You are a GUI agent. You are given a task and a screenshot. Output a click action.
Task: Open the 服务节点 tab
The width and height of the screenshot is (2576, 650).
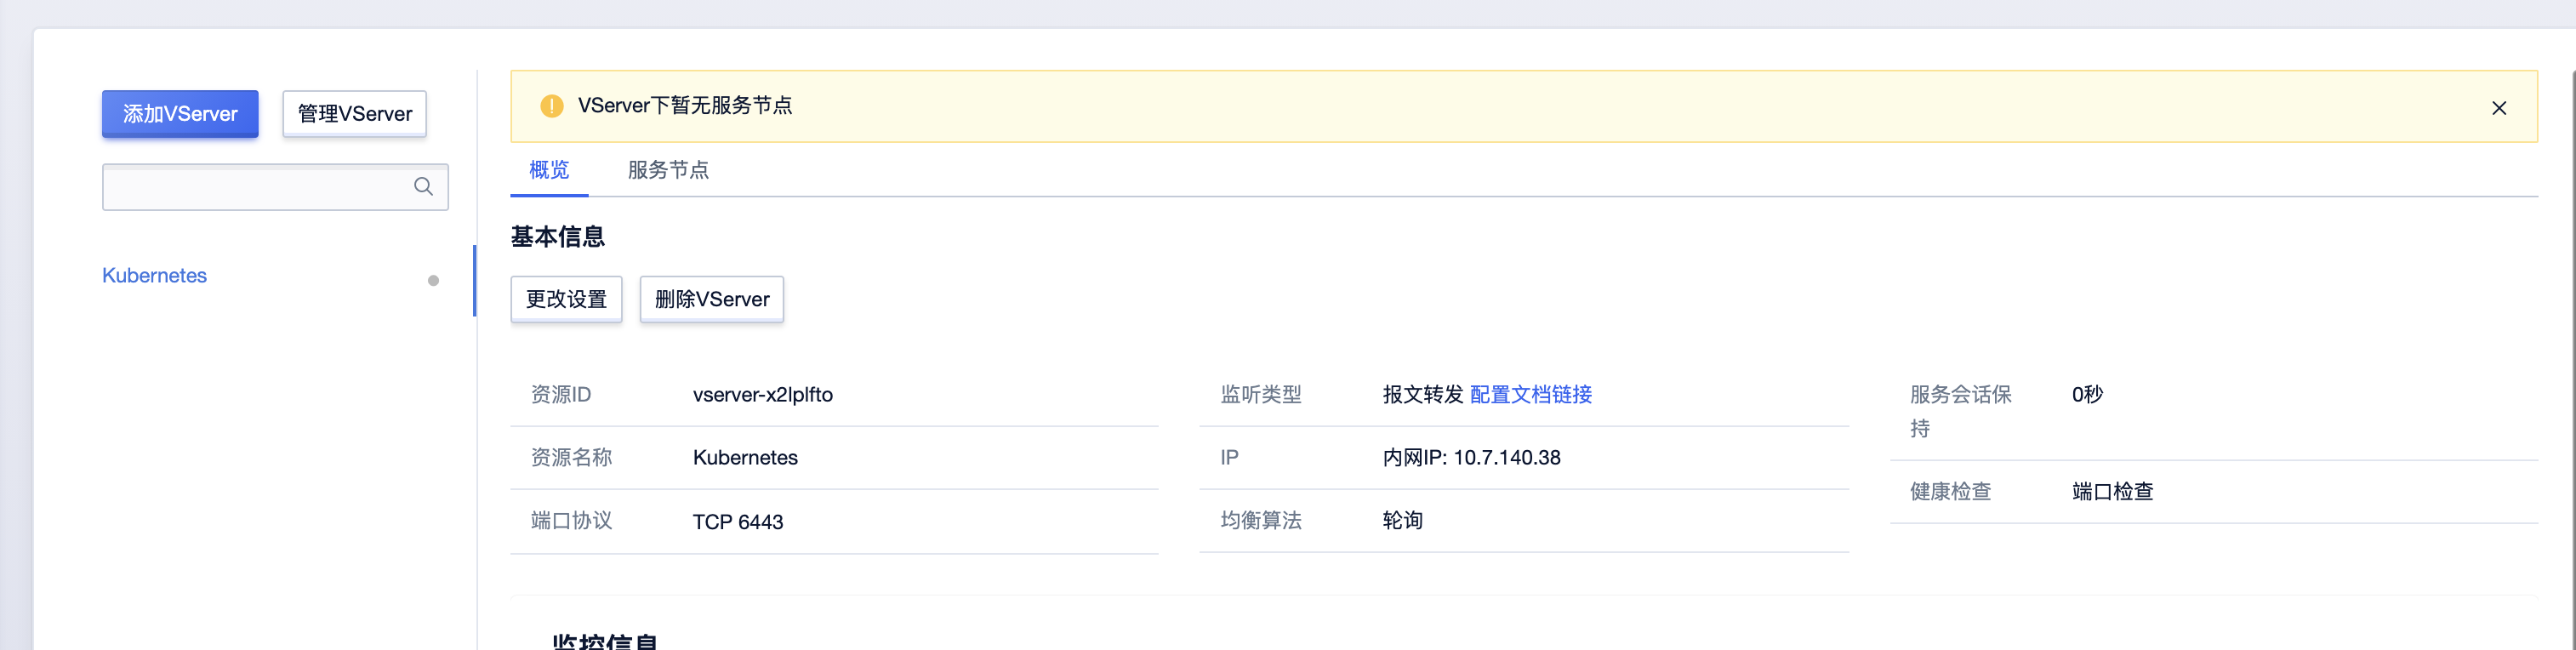click(x=668, y=170)
